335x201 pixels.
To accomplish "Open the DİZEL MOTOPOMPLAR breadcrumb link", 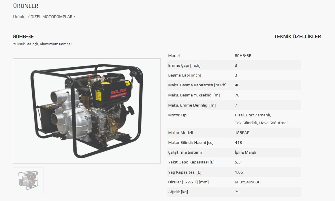I will 52,16.
